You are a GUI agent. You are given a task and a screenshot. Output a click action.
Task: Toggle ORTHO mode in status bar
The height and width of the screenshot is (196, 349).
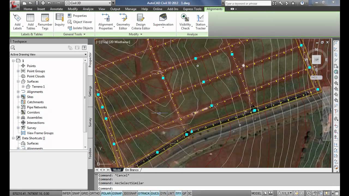pyautogui.click(x=95, y=193)
